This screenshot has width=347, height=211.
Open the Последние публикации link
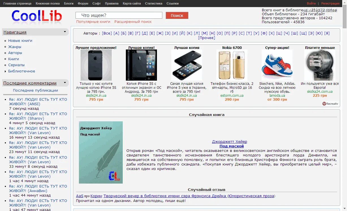(35, 91)
